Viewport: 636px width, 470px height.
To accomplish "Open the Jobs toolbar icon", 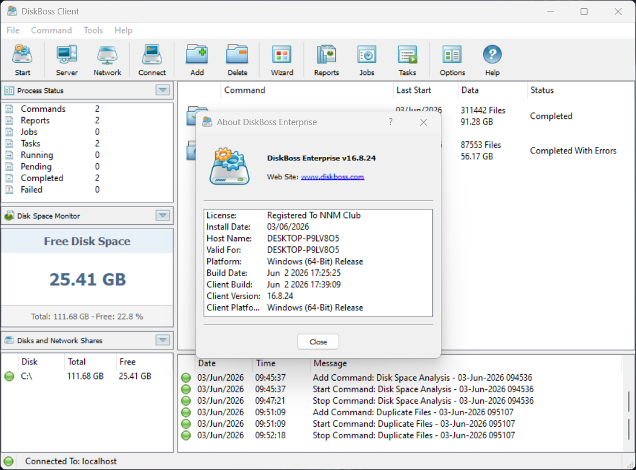I will (x=366, y=55).
